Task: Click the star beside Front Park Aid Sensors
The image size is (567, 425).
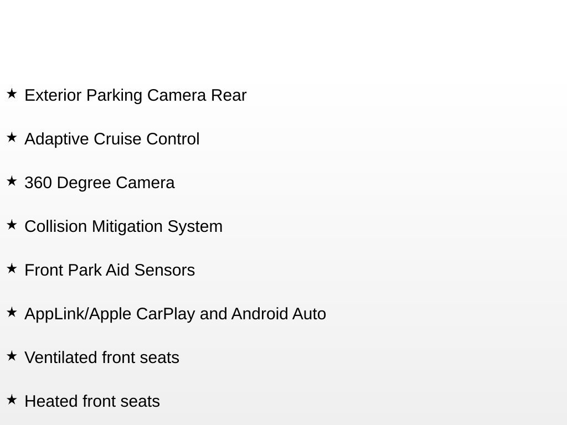Action: 12,269
